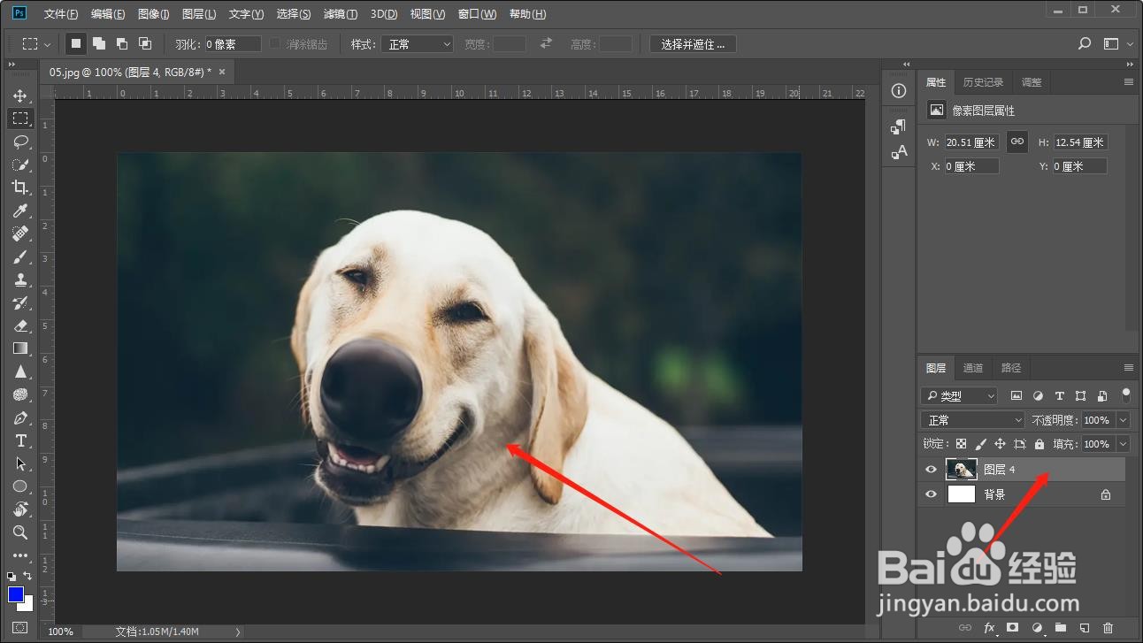Select the Healing Brush tool
This screenshot has width=1143, height=643.
(x=20, y=233)
